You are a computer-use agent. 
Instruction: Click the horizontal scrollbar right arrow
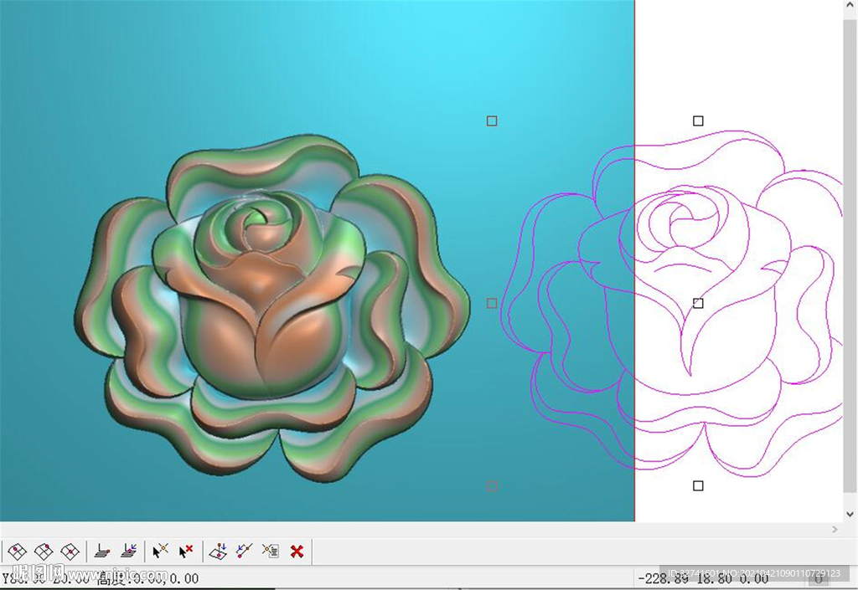click(834, 529)
